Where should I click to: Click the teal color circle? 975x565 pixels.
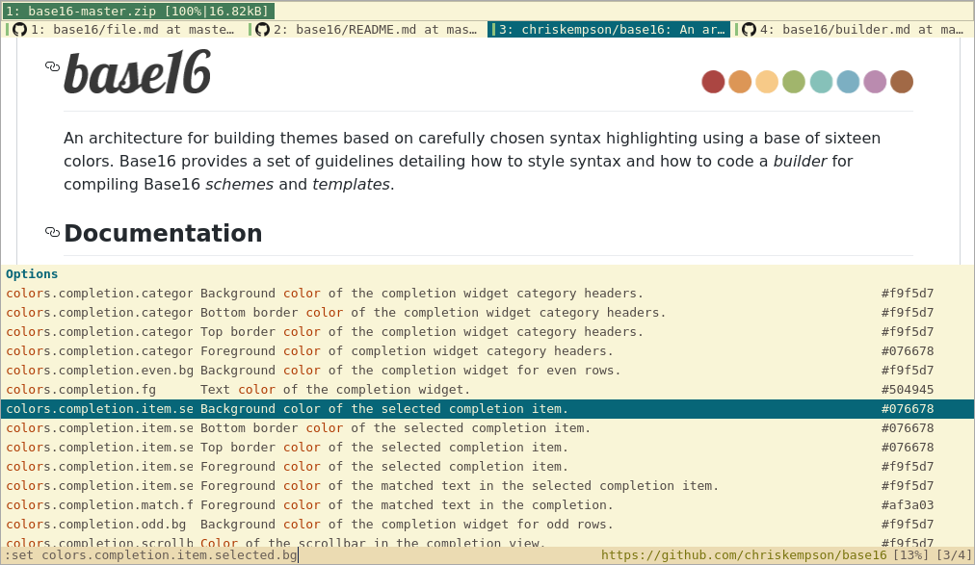(821, 82)
